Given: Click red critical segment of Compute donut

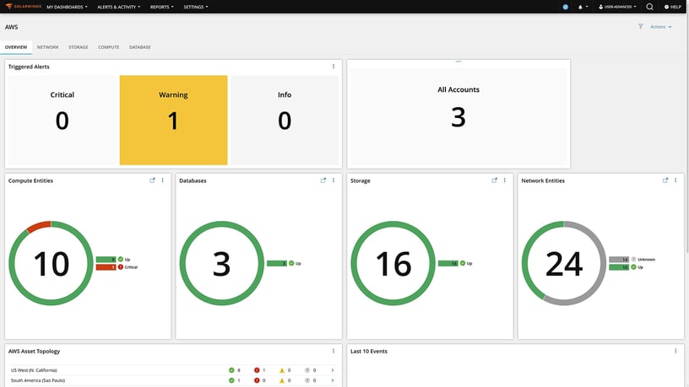Looking at the screenshot, I should click(39, 227).
